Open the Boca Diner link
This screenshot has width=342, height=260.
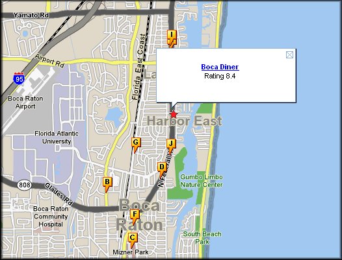pos(220,67)
